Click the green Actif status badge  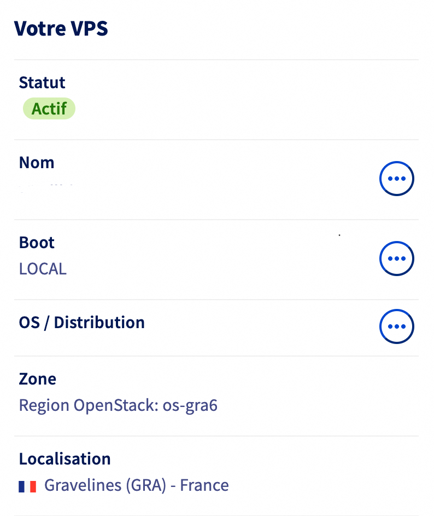click(49, 109)
